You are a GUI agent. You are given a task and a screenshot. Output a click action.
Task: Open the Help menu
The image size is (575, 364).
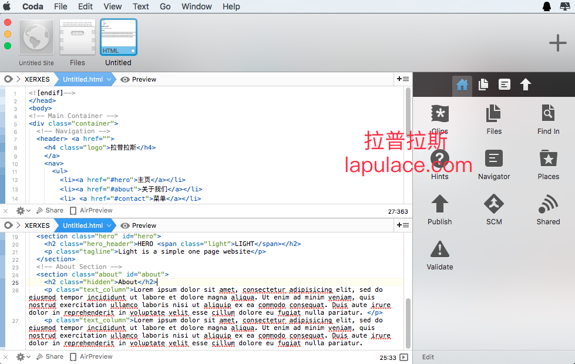coord(231,6)
